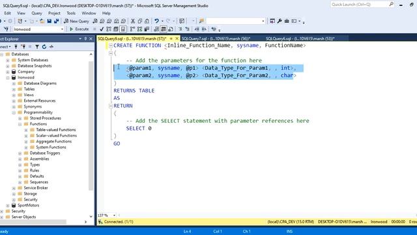Expand the SportMotors database node
The image size is (417, 235).
click(x=8, y=206)
